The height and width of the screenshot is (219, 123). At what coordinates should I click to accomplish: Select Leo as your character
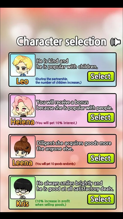click(x=101, y=76)
